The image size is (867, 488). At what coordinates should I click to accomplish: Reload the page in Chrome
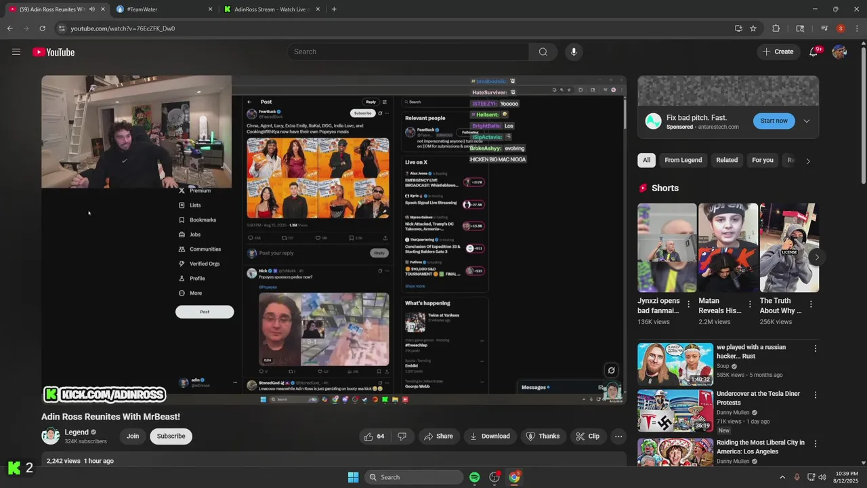pyautogui.click(x=42, y=28)
